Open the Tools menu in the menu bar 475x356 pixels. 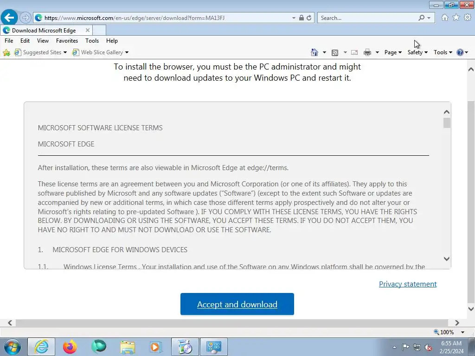tap(92, 41)
